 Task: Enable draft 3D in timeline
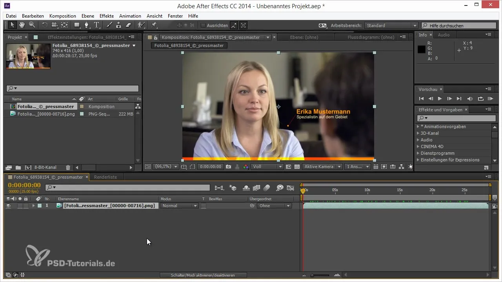point(233,188)
